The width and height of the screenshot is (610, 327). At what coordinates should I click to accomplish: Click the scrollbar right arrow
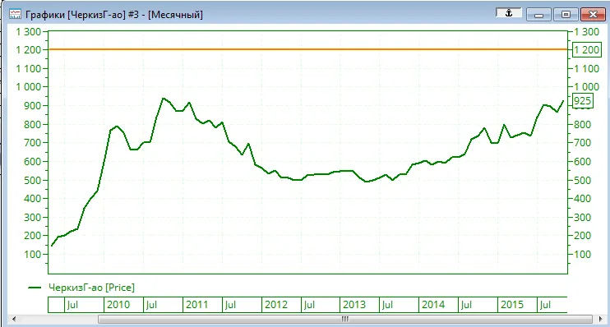600,320
